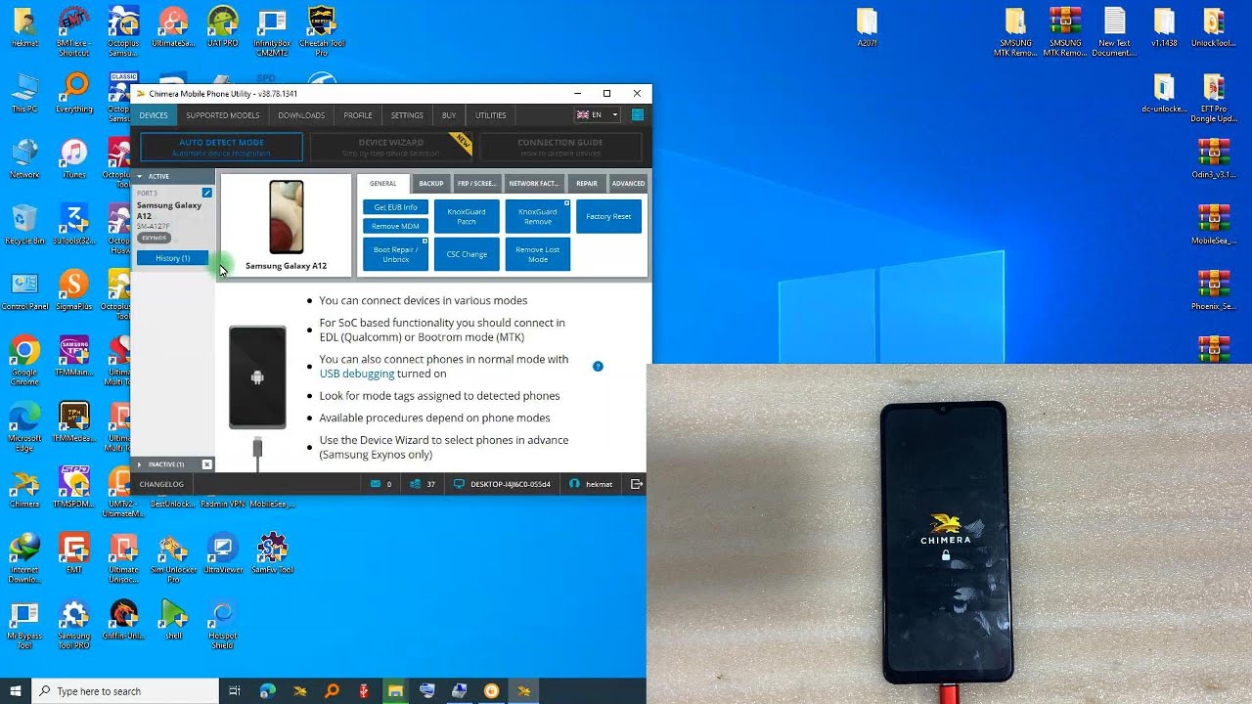
Task: Select the GENERAL tab
Action: click(x=383, y=183)
